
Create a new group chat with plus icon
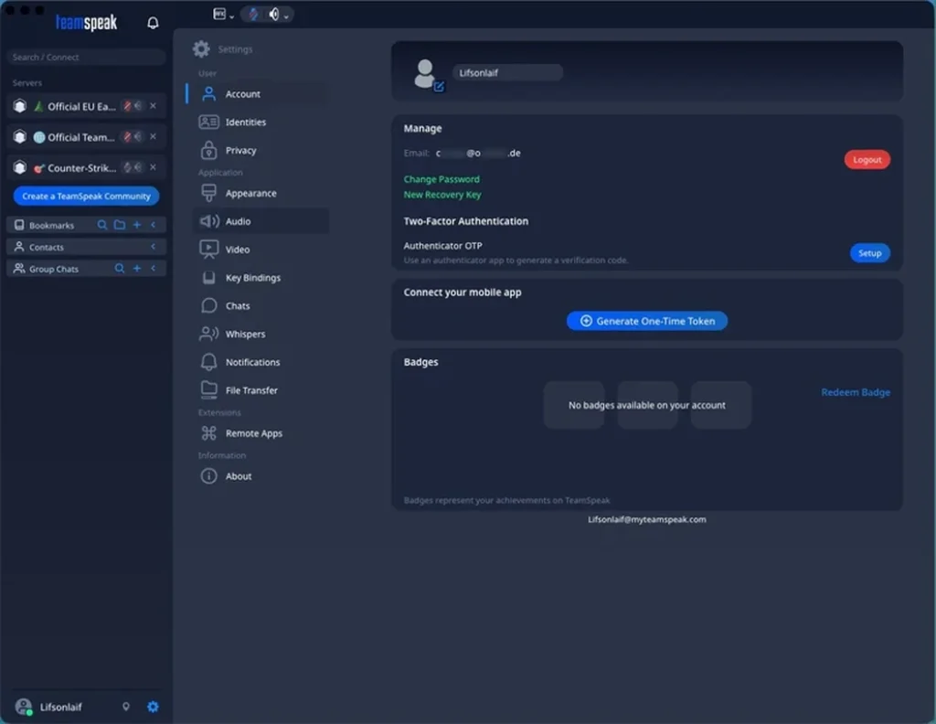point(137,269)
